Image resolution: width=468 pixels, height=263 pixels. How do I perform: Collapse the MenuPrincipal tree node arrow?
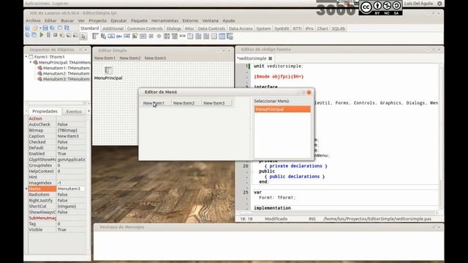tap(31, 62)
